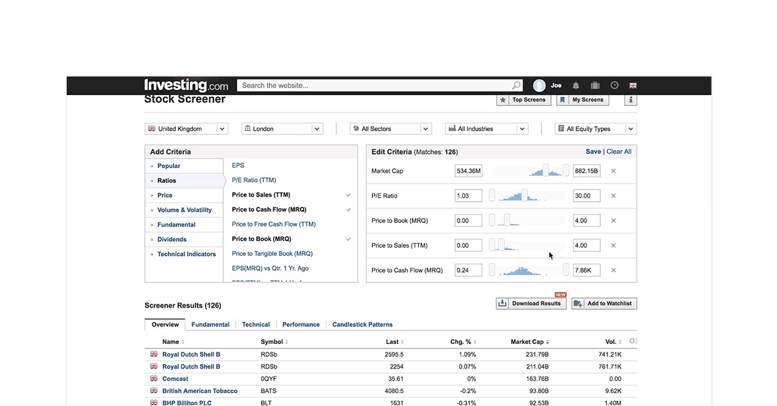Viewport: 777px width, 406px height.
Task: Open the All Industries dropdown
Action: tap(487, 129)
